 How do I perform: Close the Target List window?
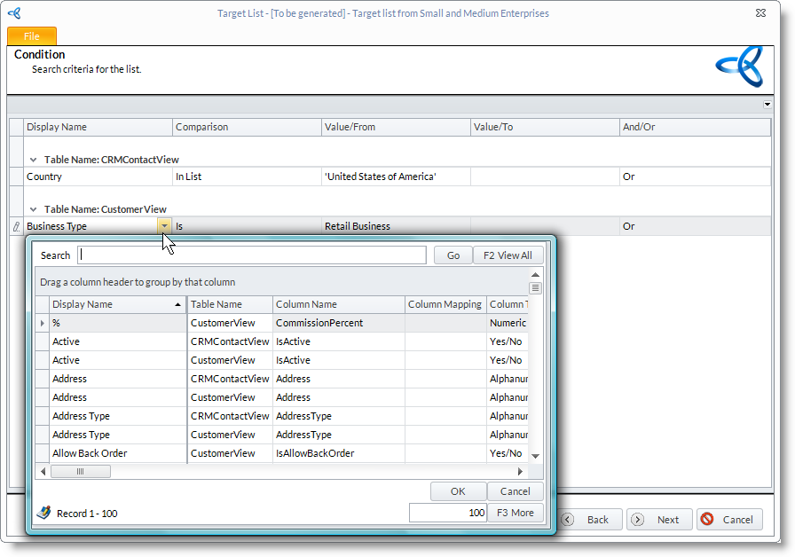[760, 13]
